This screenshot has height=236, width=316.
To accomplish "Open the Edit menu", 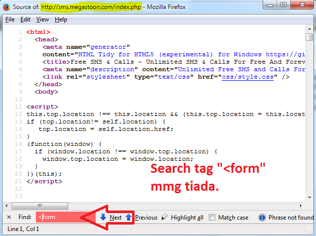I will (25, 19).
